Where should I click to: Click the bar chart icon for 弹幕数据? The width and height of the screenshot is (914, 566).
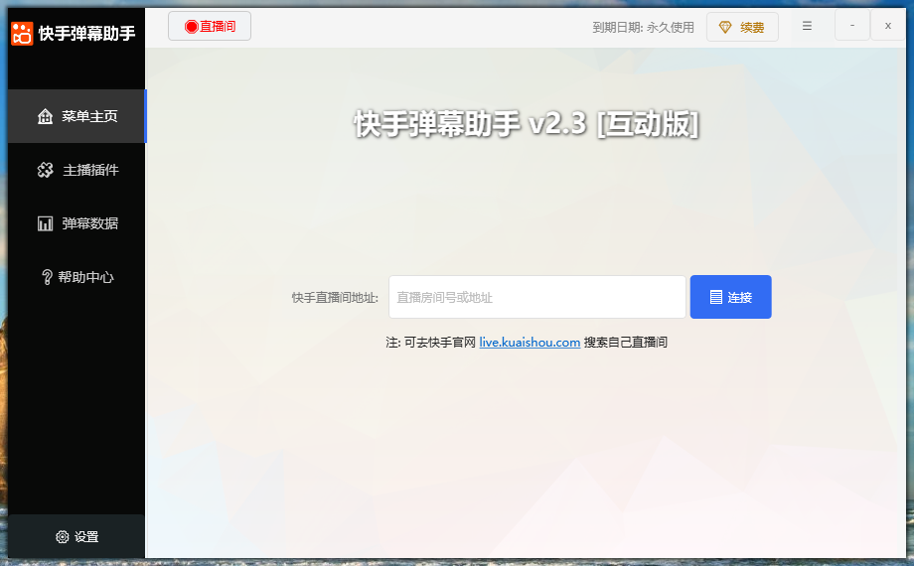coord(45,223)
